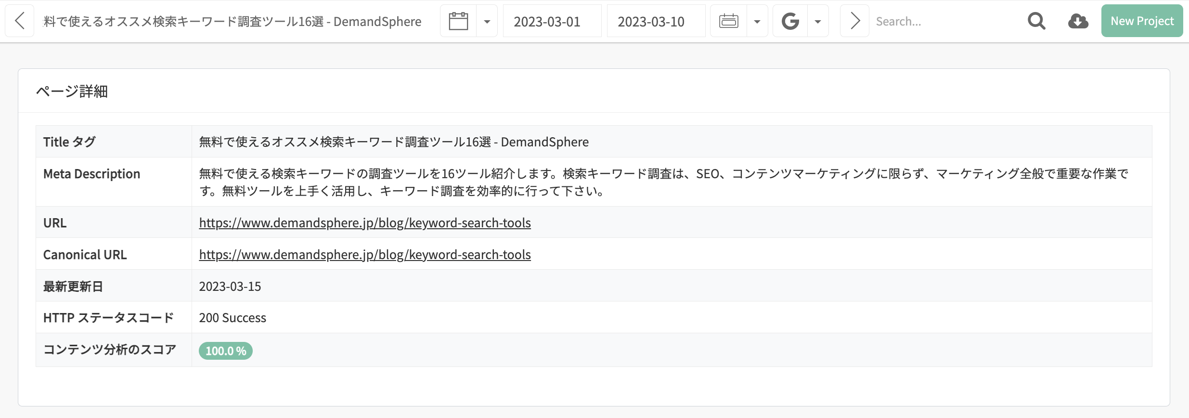Click the Title タグ row label

[x=70, y=142]
